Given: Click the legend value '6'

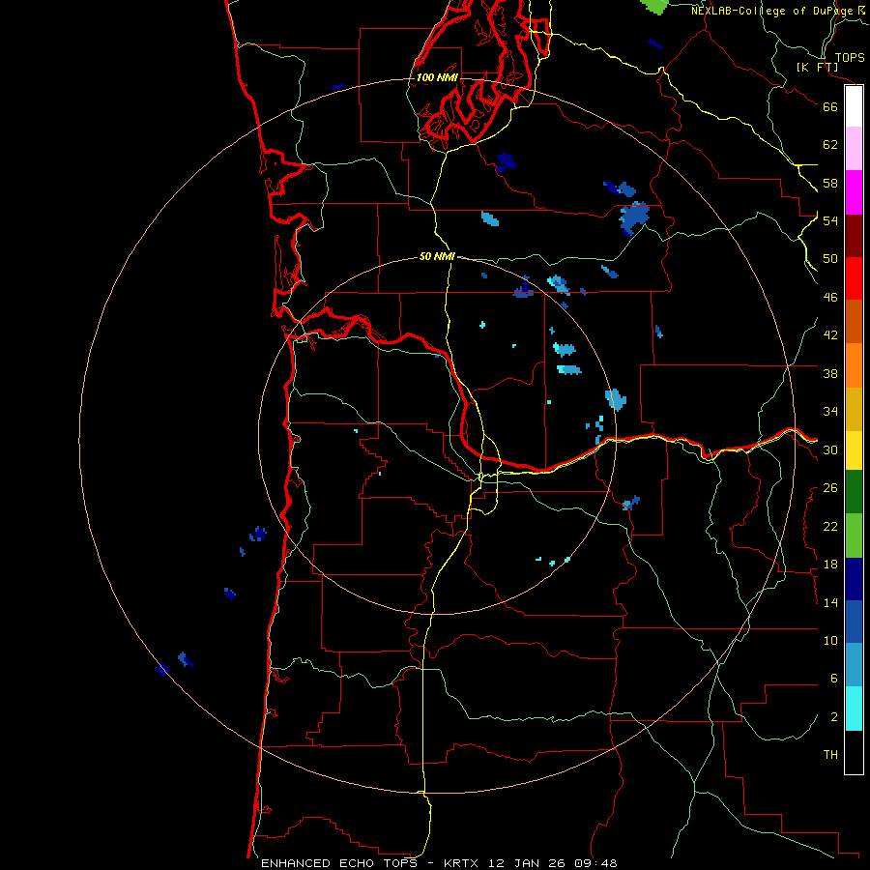Looking at the screenshot, I should pyautogui.click(x=834, y=678).
